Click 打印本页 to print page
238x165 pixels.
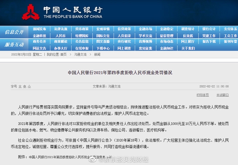tap(202, 95)
